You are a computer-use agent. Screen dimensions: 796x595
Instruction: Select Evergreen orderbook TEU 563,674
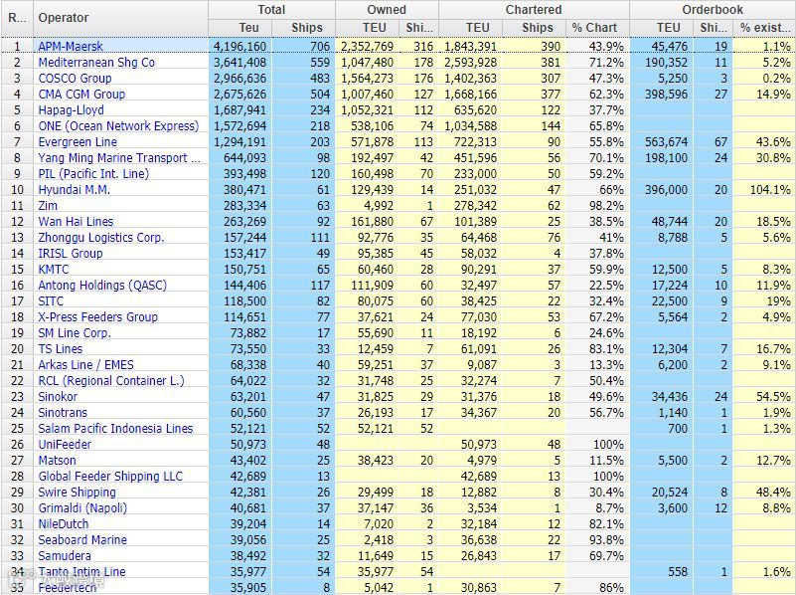pos(662,141)
